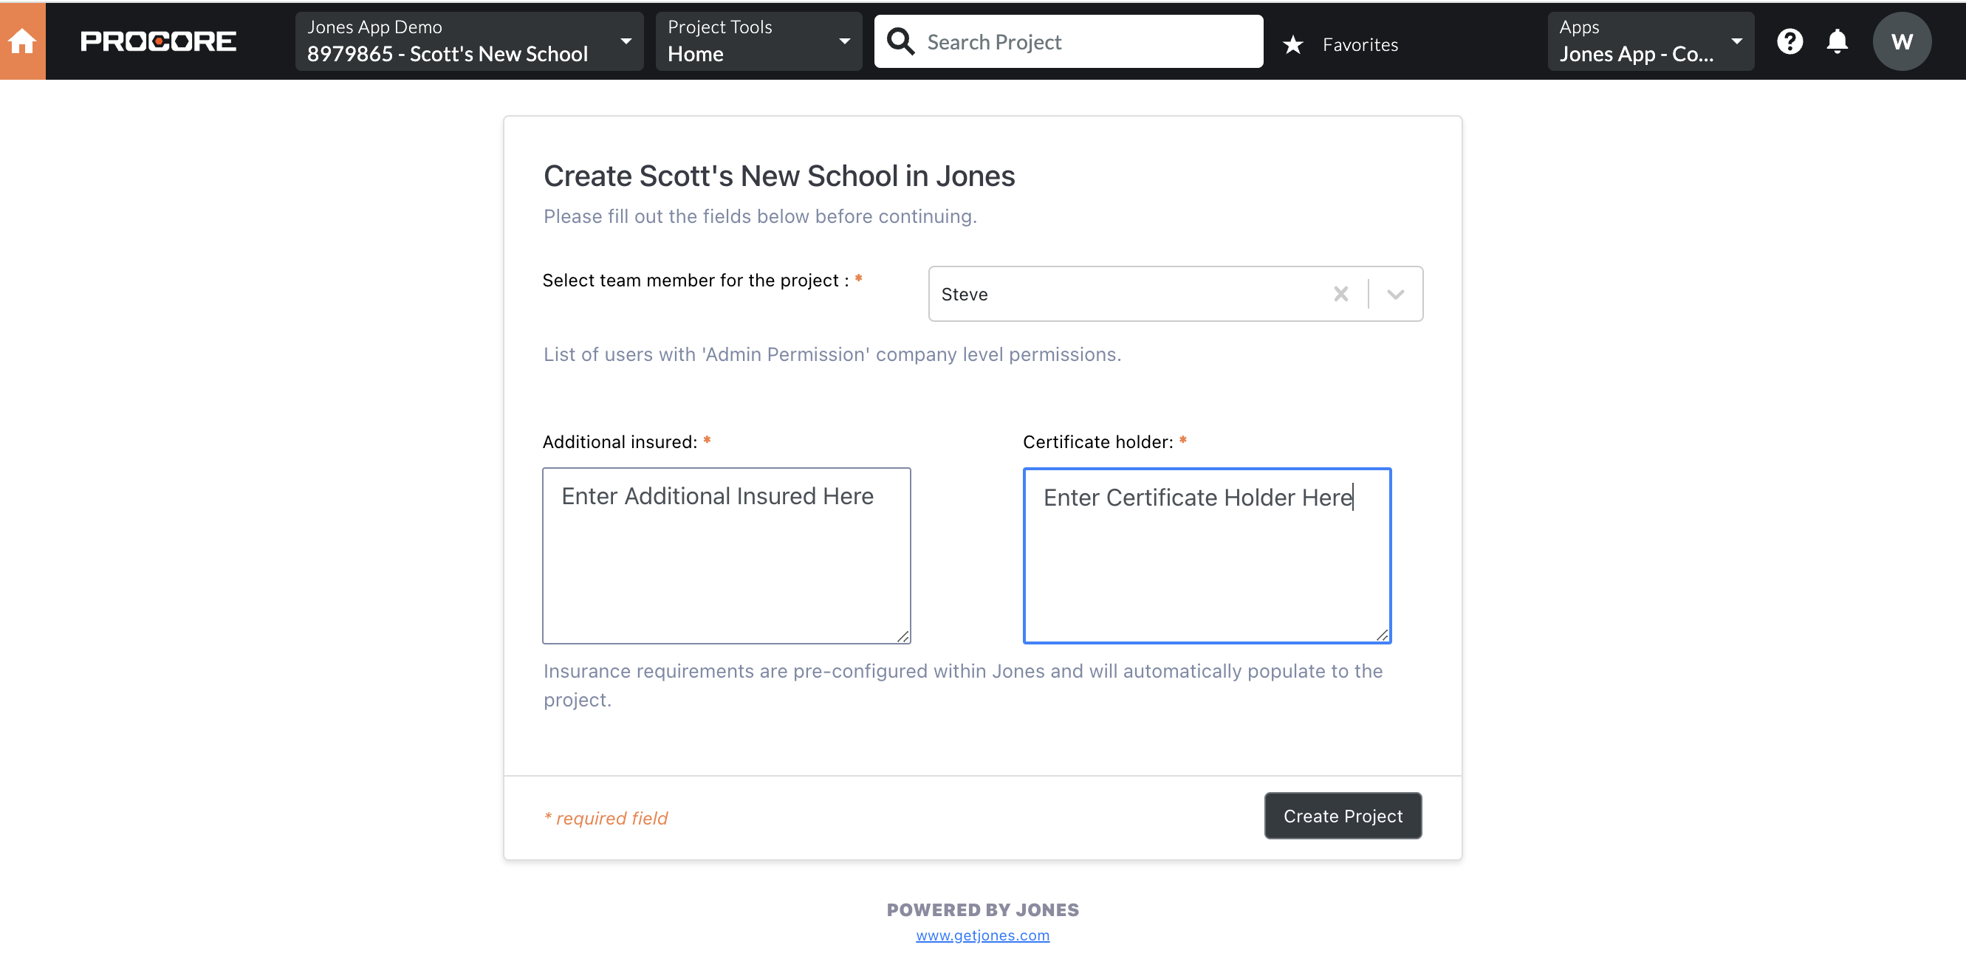Screen dimensions: 1966x970
Task: Click the Procore logo
Action: (x=158, y=41)
